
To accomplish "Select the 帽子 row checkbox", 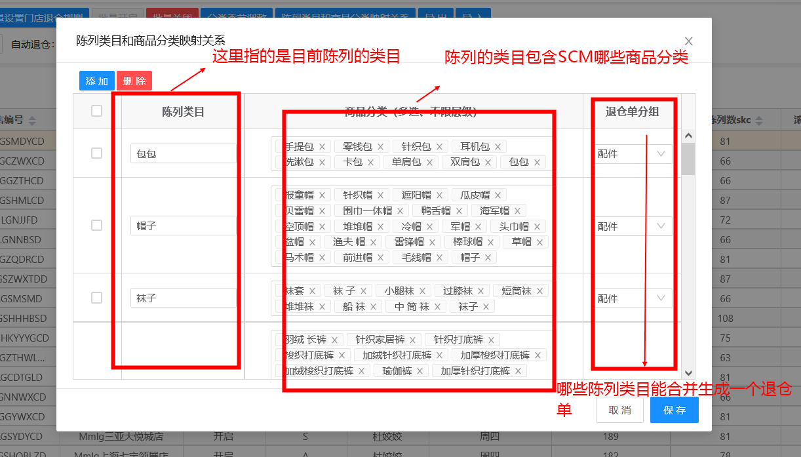I will click(x=97, y=226).
